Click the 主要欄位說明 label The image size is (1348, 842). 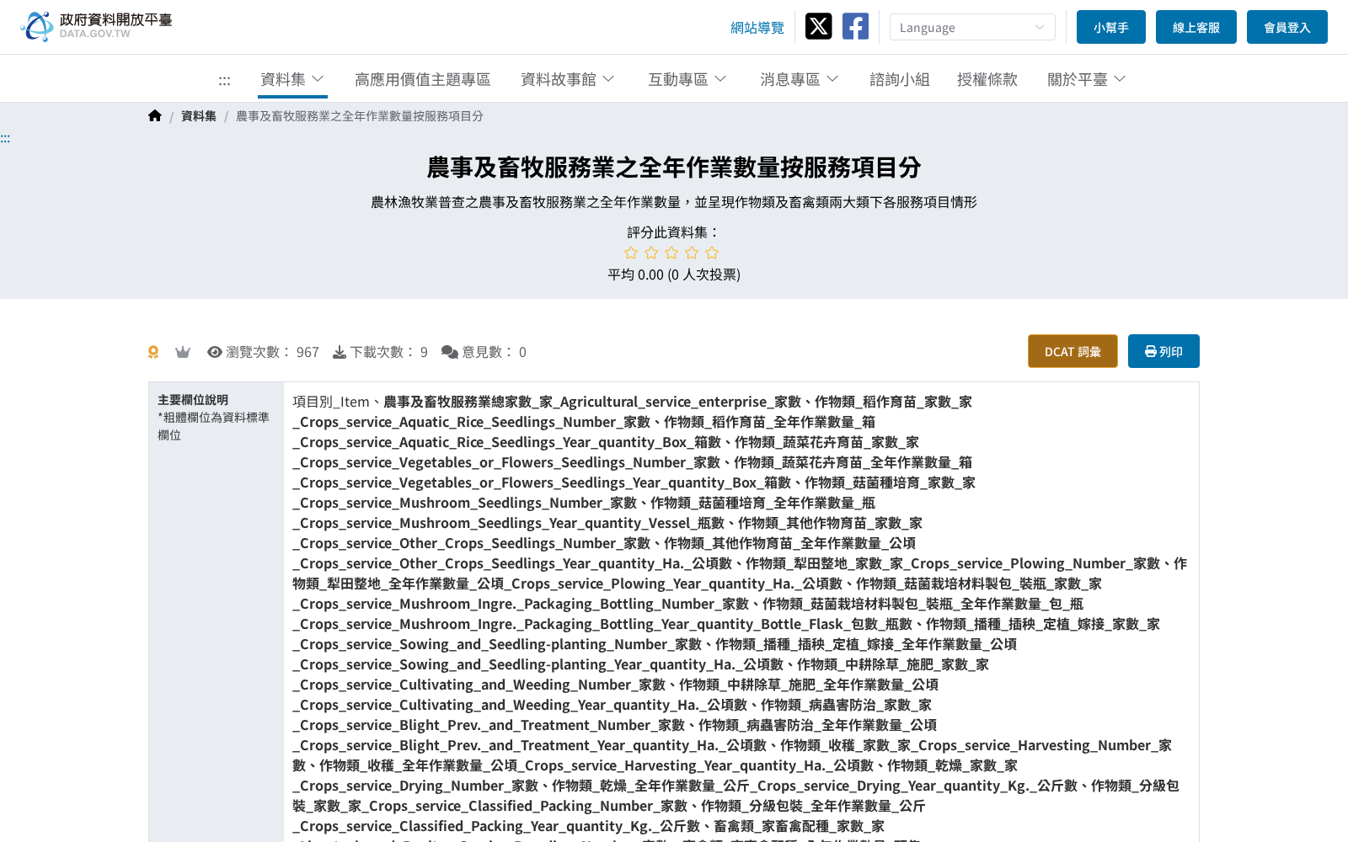click(193, 400)
